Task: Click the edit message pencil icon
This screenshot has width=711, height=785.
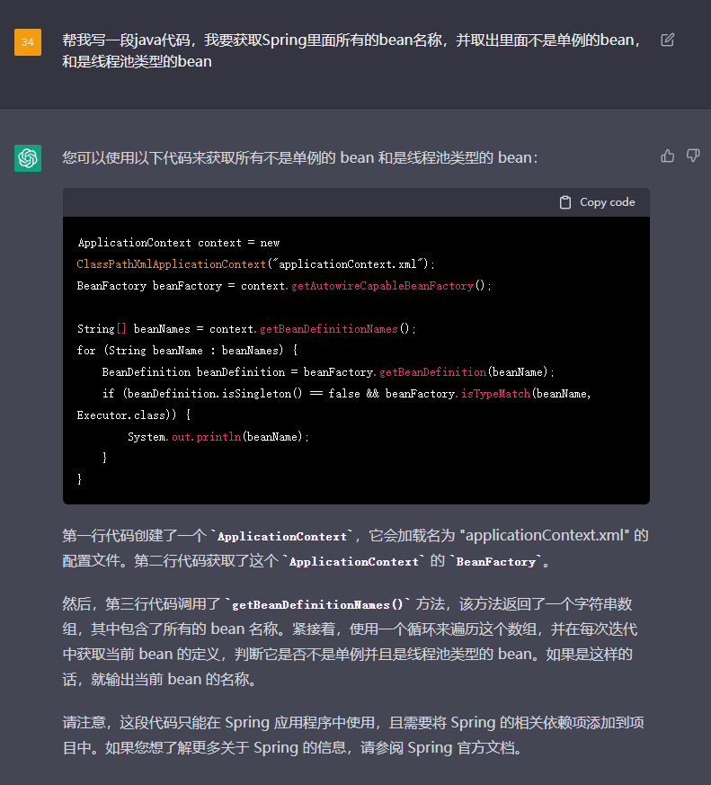Action: click(667, 40)
